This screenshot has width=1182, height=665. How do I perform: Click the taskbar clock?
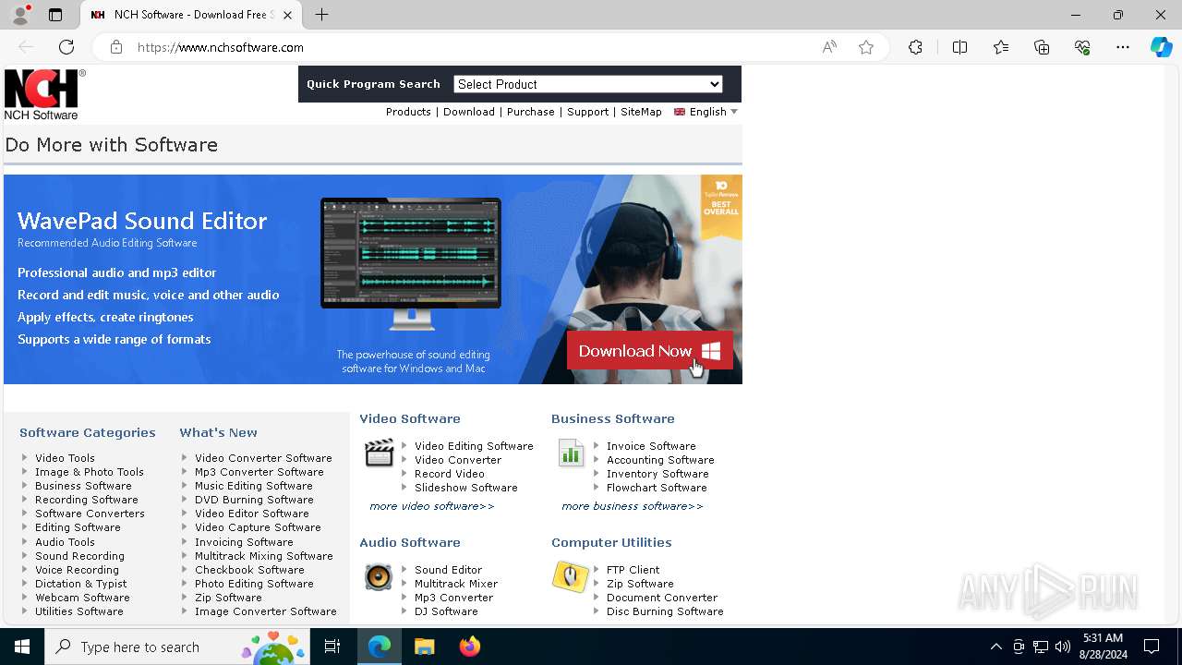pyautogui.click(x=1103, y=647)
